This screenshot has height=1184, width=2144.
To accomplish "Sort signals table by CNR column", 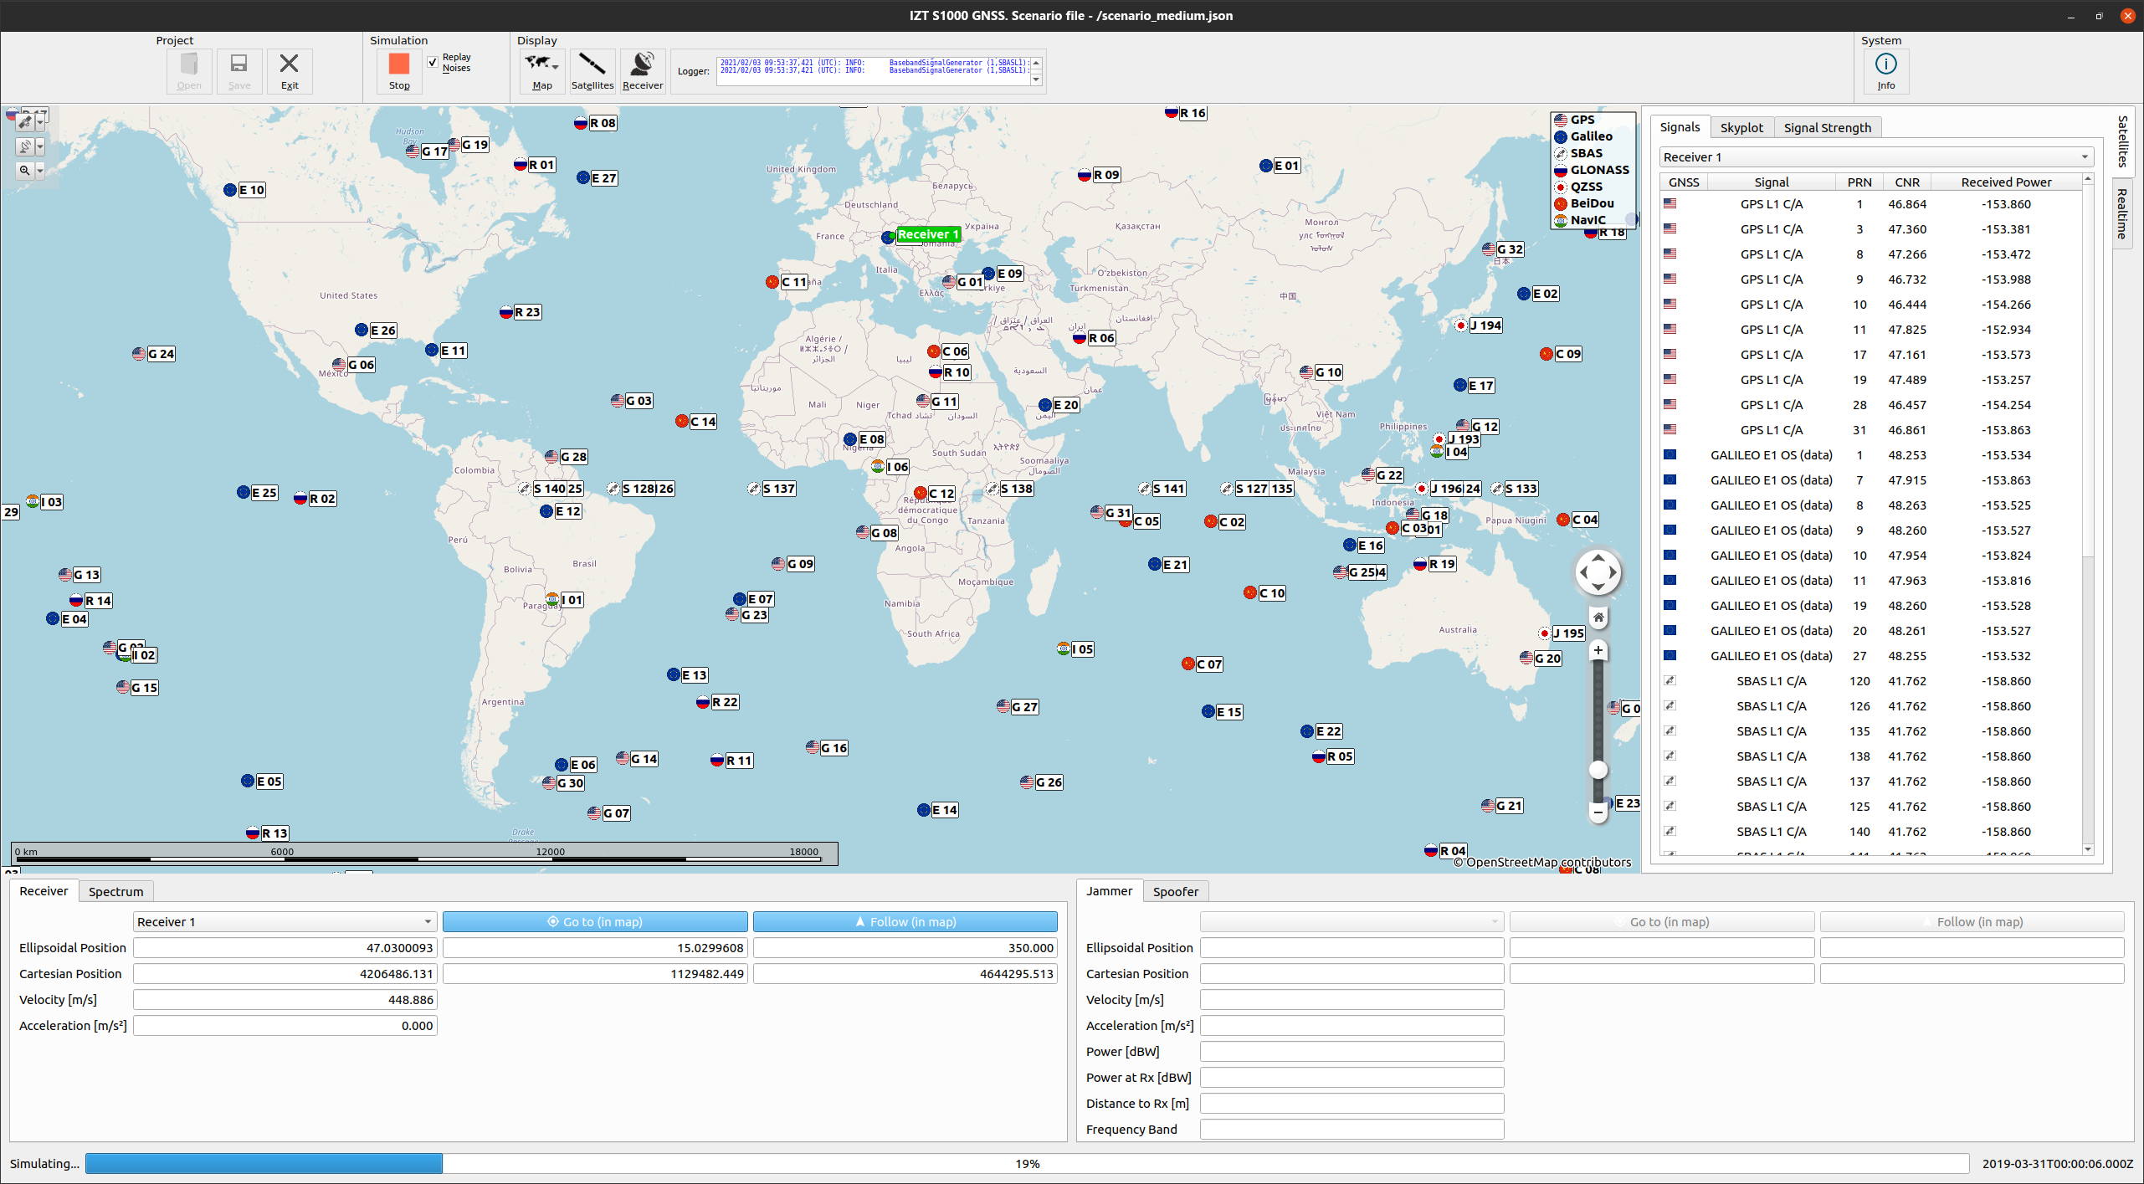I will click(1907, 182).
